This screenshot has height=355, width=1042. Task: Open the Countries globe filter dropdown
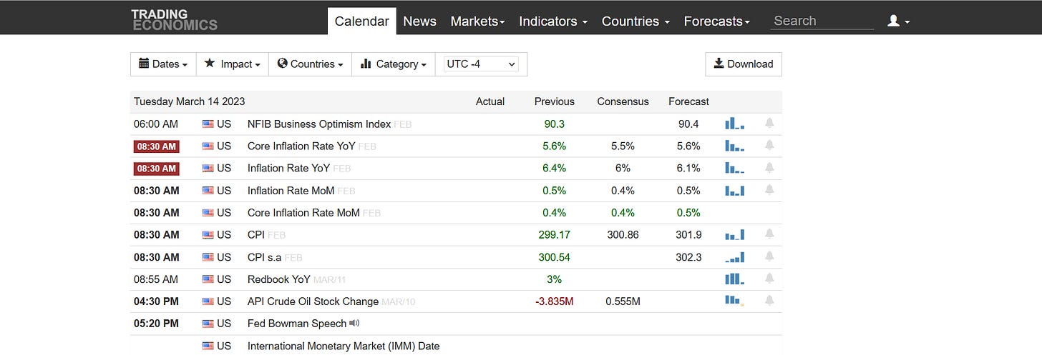point(310,64)
